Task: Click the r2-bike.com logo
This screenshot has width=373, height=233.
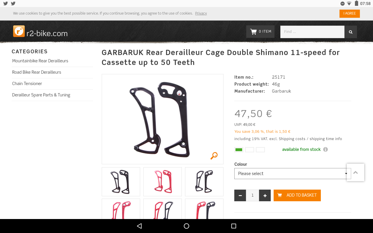Action: (40, 32)
